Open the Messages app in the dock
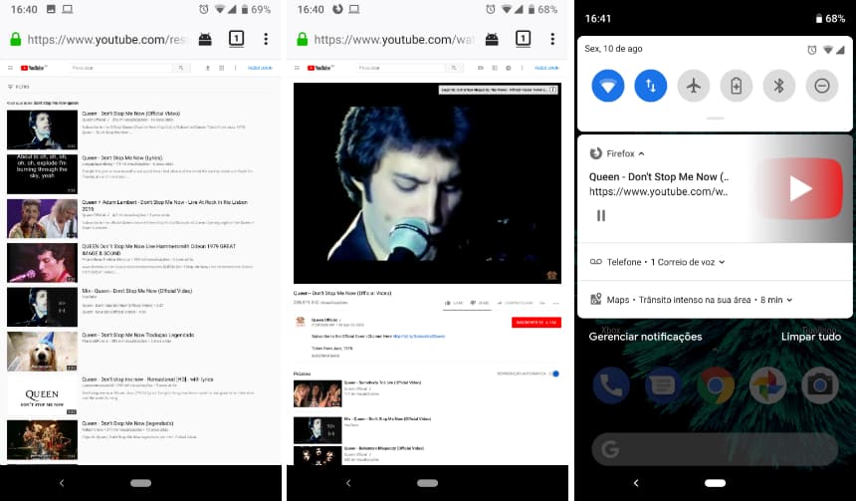 click(663, 385)
